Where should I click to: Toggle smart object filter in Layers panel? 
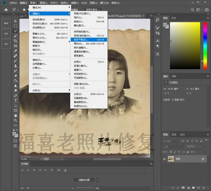[201, 141]
